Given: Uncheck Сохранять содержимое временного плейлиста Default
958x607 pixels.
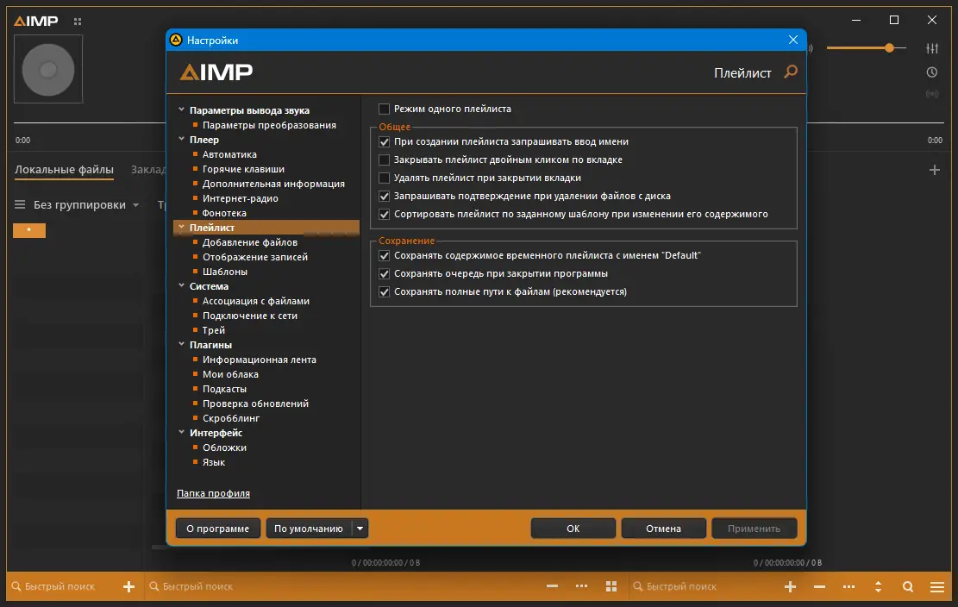Looking at the screenshot, I should (x=384, y=255).
